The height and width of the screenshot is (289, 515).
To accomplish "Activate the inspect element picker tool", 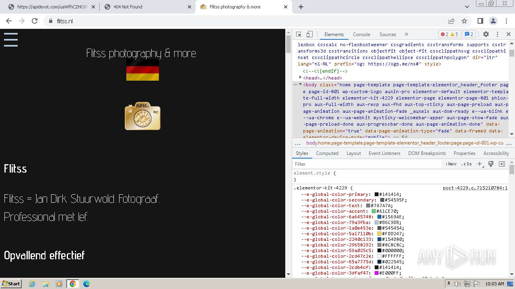I will [x=299, y=35].
